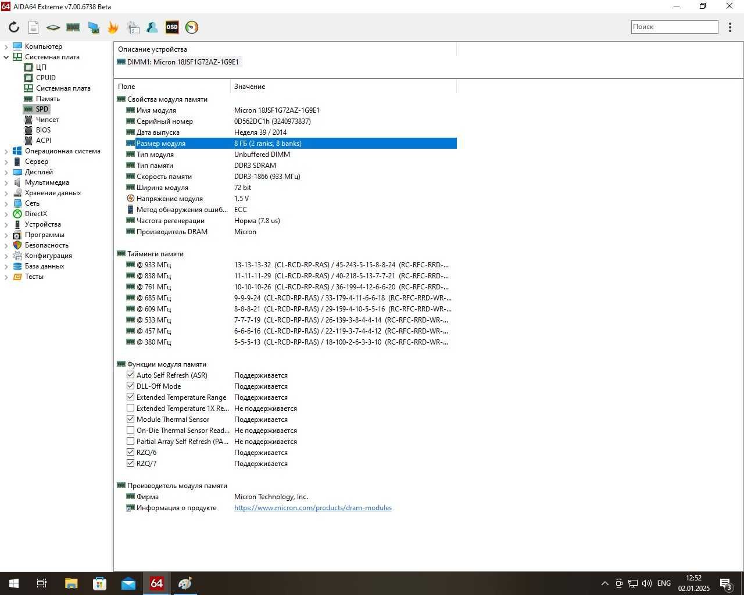744x595 pixels.
Task: Open the audit manager toolbar icon
Action: click(133, 27)
